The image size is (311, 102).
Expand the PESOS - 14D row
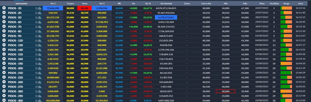click(4, 50)
